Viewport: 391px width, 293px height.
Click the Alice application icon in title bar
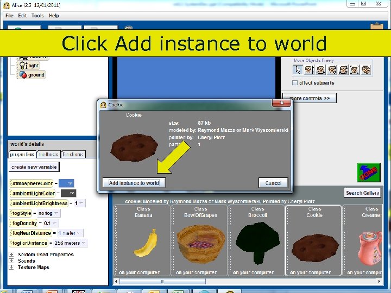pyautogui.click(x=6, y=5)
